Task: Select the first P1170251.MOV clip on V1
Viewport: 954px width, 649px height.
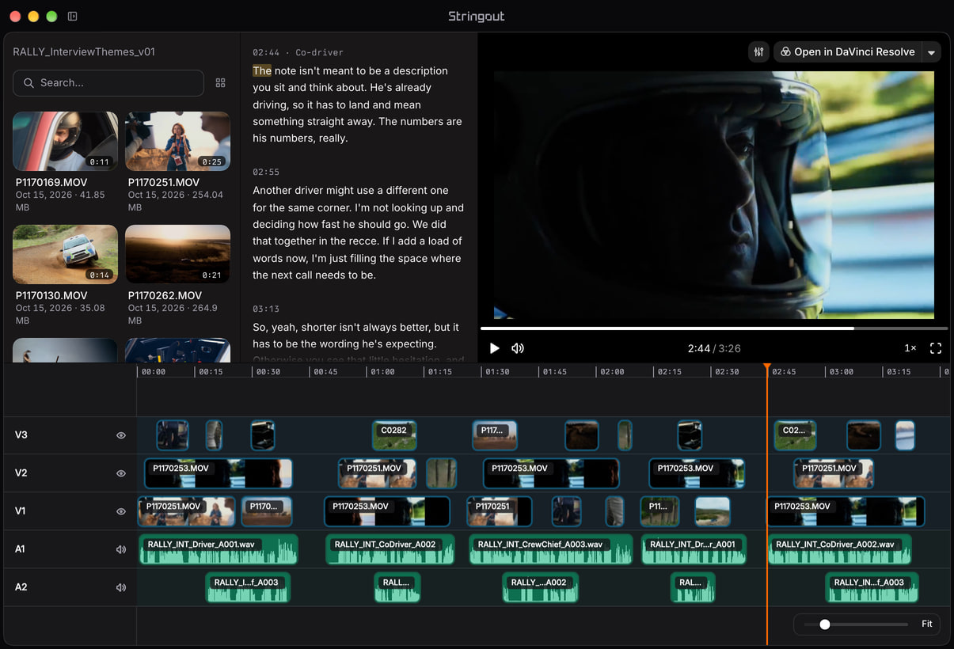Action: tap(186, 511)
